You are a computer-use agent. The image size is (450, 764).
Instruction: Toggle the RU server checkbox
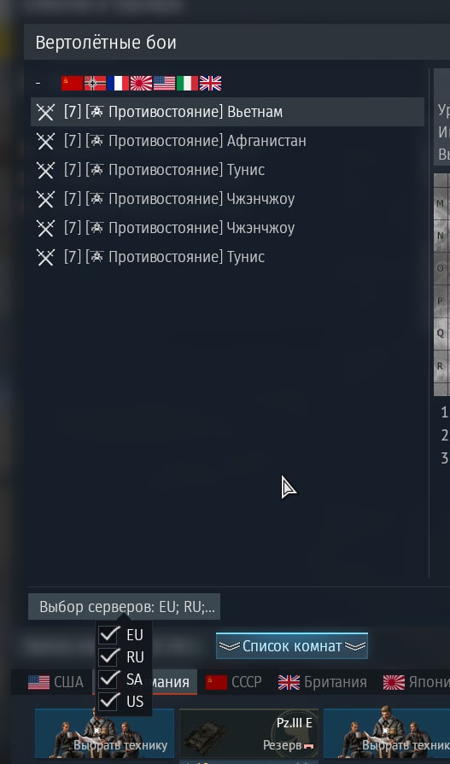(108, 656)
